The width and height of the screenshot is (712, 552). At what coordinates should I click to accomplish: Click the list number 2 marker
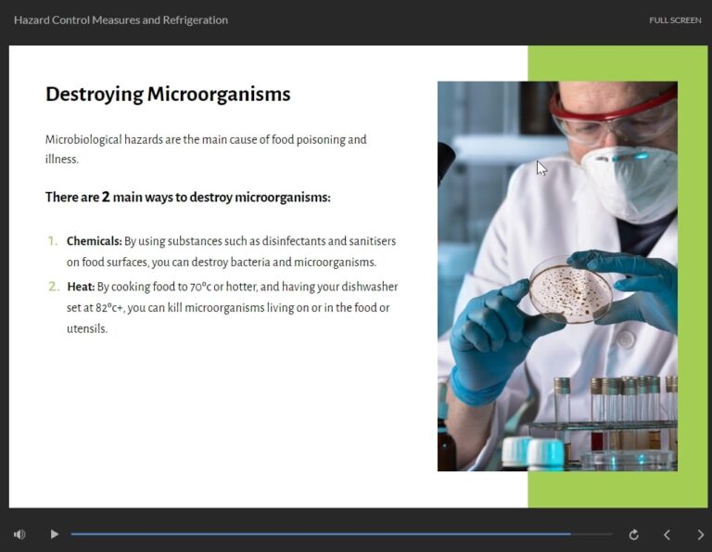click(x=54, y=287)
